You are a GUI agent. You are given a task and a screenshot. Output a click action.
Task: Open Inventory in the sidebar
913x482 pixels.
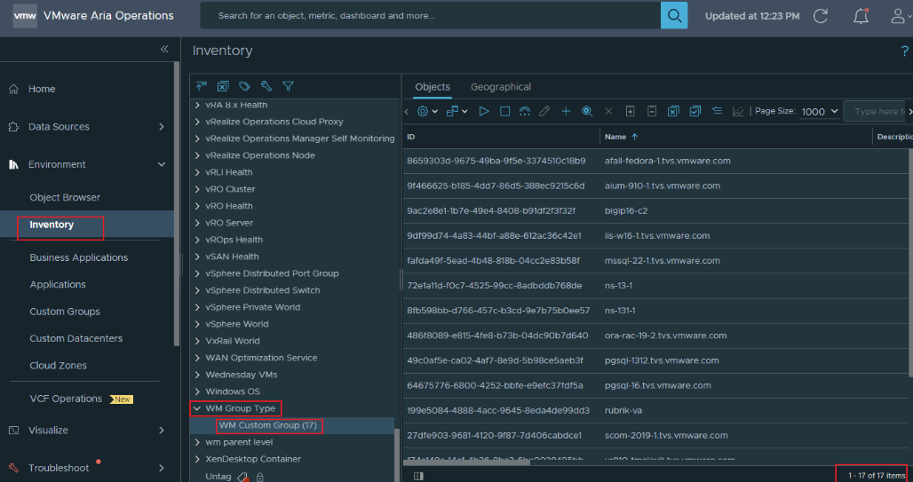click(52, 225)
